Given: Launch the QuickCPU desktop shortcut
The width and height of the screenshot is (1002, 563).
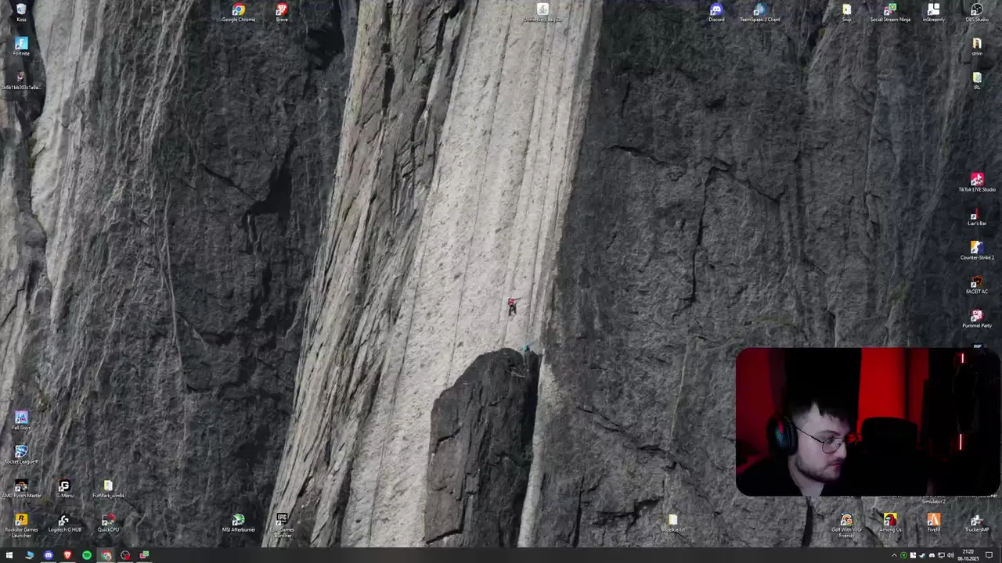Looking at the screenshot, I should (x=108, y=523).
